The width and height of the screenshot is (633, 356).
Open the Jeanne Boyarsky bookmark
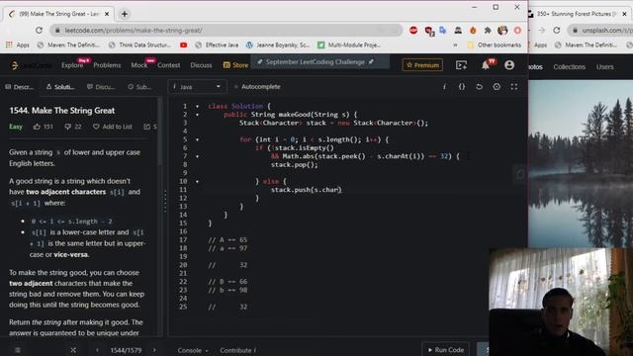click(x=278, y=45)
